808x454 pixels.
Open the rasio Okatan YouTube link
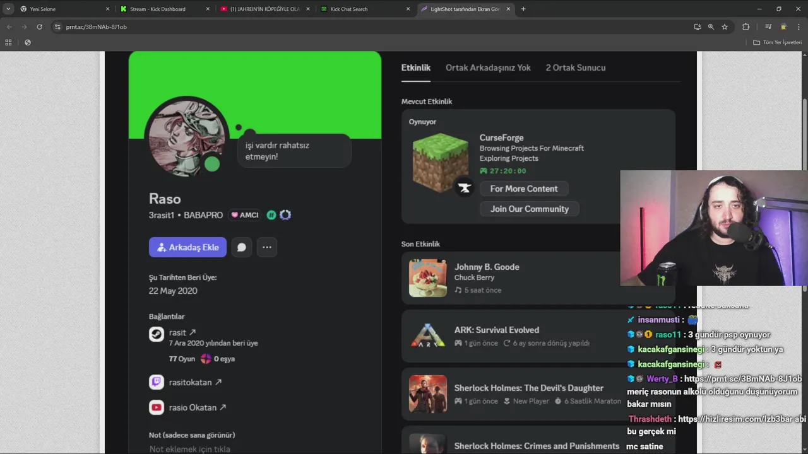pos(198,407)
